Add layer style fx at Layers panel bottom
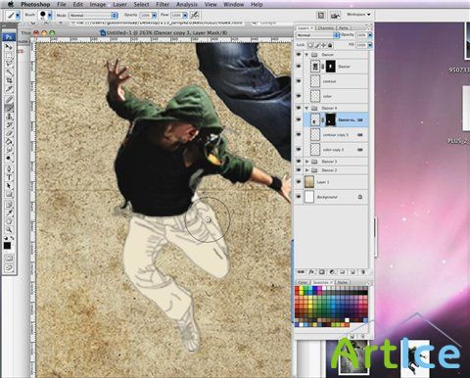This screenshot has width=470, height=378. [x=311, y=271]
